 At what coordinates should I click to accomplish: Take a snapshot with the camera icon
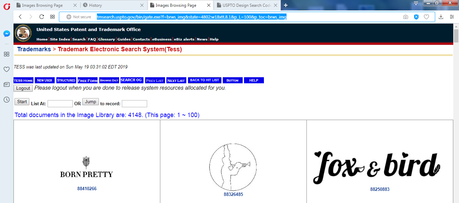coord(406,17)
